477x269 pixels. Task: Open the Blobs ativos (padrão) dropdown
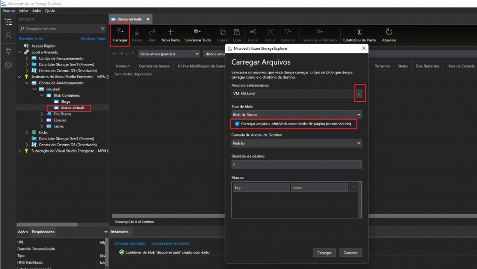point(169,54)
